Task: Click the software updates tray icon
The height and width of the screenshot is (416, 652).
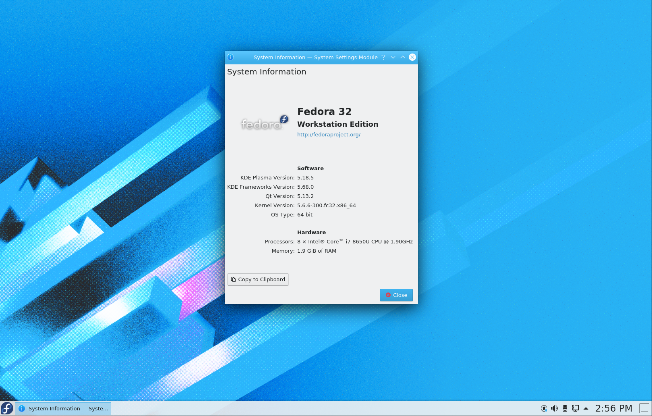Action: (x=544, y=408)
